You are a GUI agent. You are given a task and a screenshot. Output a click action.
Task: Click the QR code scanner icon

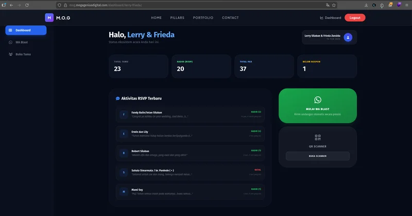pos(318,138)
